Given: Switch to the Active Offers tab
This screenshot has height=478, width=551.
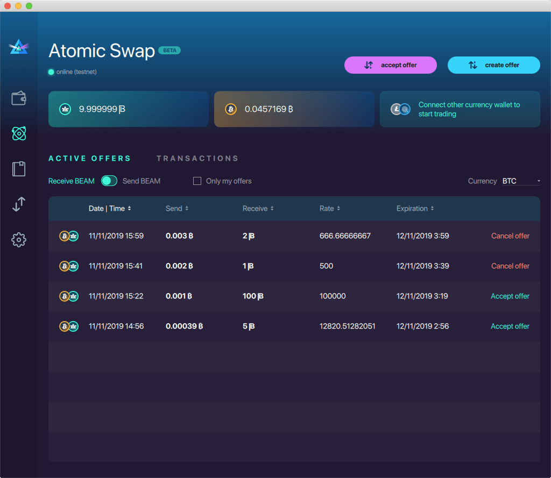Looking at the screenshot, I should point(89,159).
